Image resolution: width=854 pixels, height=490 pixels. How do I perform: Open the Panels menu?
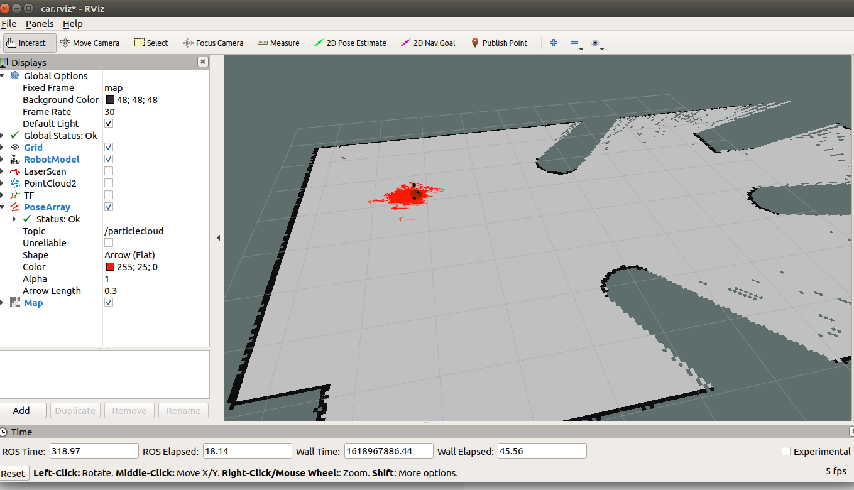point(40,24)
